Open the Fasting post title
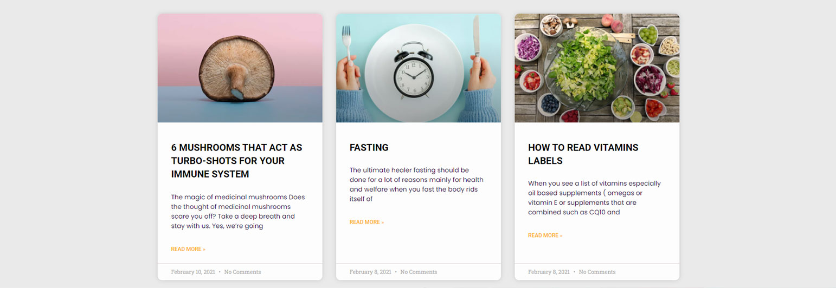 (x=369, y=147)
